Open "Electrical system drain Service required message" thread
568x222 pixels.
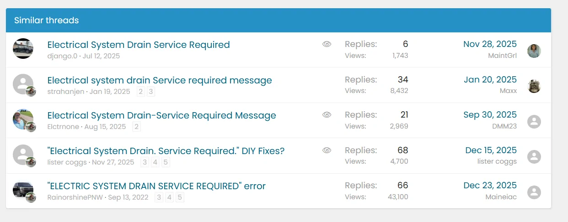click(160, 80)
